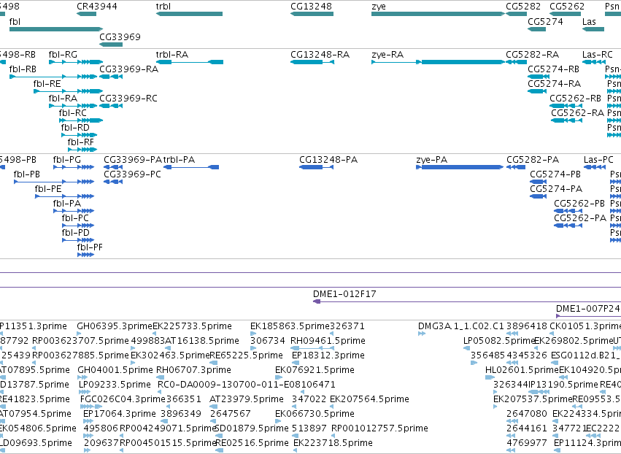Click the CG5262-RB transcript label
The width and height of the screenshot is (621, 454).
pos(576,99)
